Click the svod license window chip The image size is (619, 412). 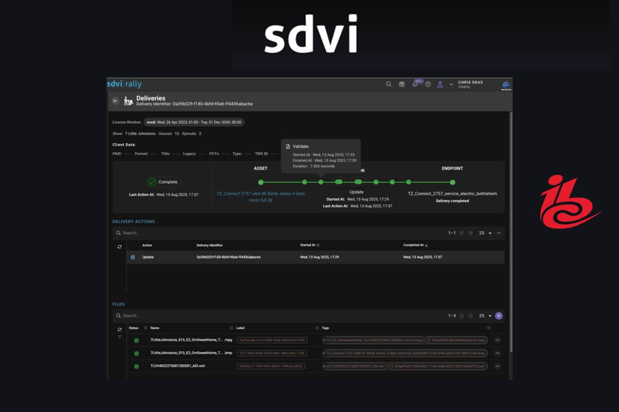pyautogui.click(x=194, y=122)
